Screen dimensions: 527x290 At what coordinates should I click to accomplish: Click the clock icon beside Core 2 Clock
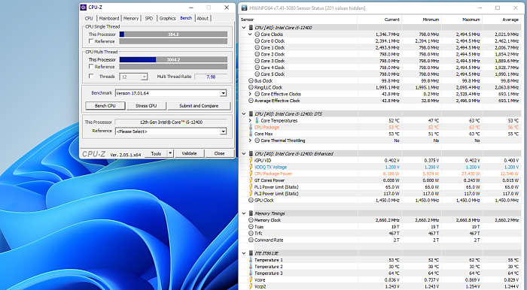coord(257,54)
